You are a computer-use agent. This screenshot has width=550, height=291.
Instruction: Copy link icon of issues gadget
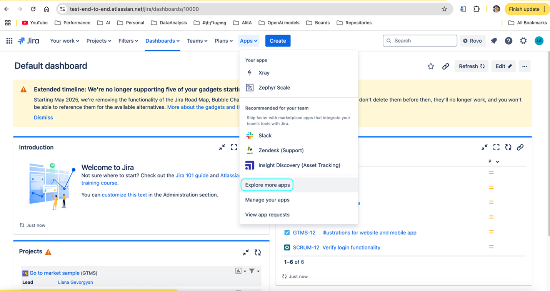click(x=520, y=147)
